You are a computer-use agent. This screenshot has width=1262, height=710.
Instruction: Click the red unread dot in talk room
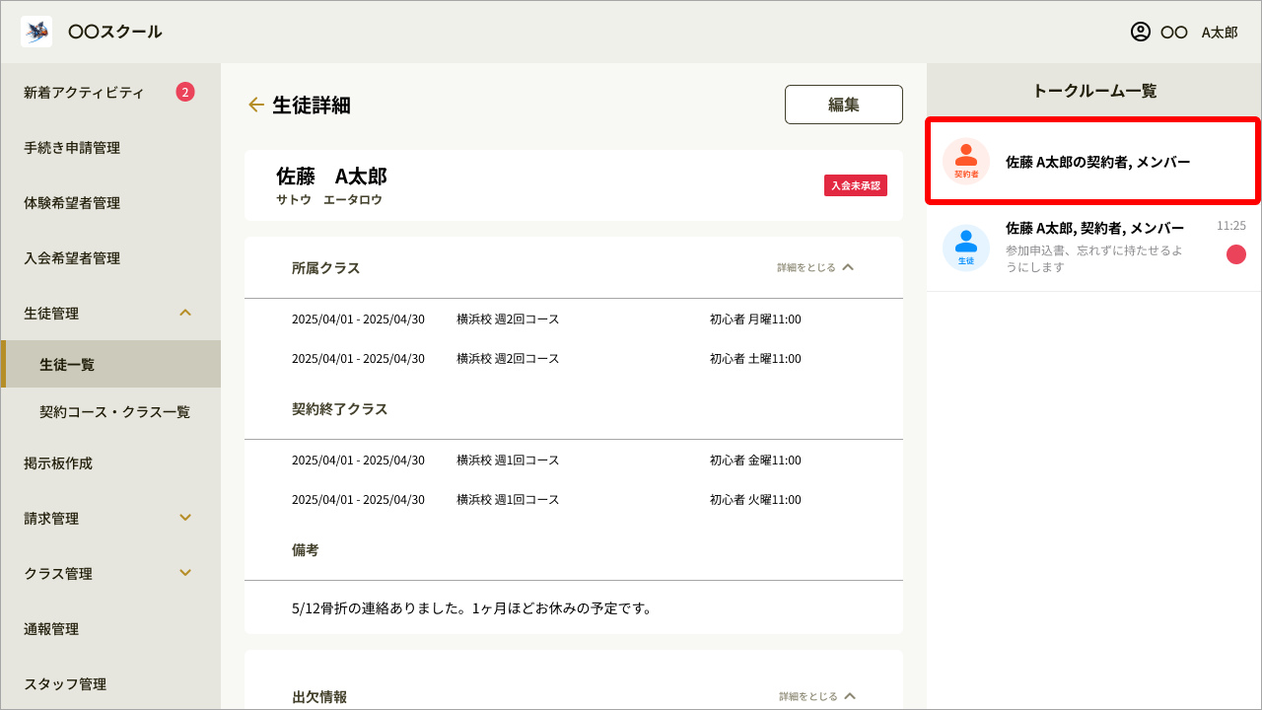click(x=1236, y=254)
